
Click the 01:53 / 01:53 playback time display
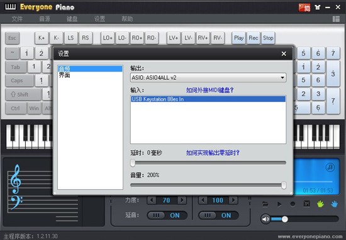pyautogui.click(x=318, y=190)
